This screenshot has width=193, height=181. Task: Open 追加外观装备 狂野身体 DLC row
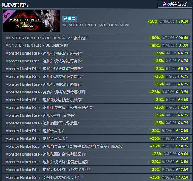97,61
